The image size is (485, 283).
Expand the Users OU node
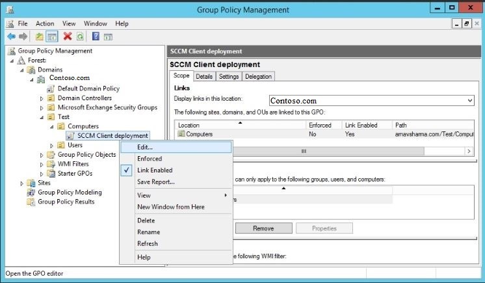[51, 146]
